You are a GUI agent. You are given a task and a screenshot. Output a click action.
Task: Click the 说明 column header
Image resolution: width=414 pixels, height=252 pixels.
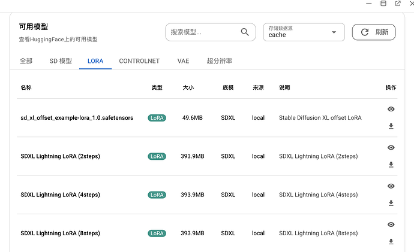coord(284,87)
